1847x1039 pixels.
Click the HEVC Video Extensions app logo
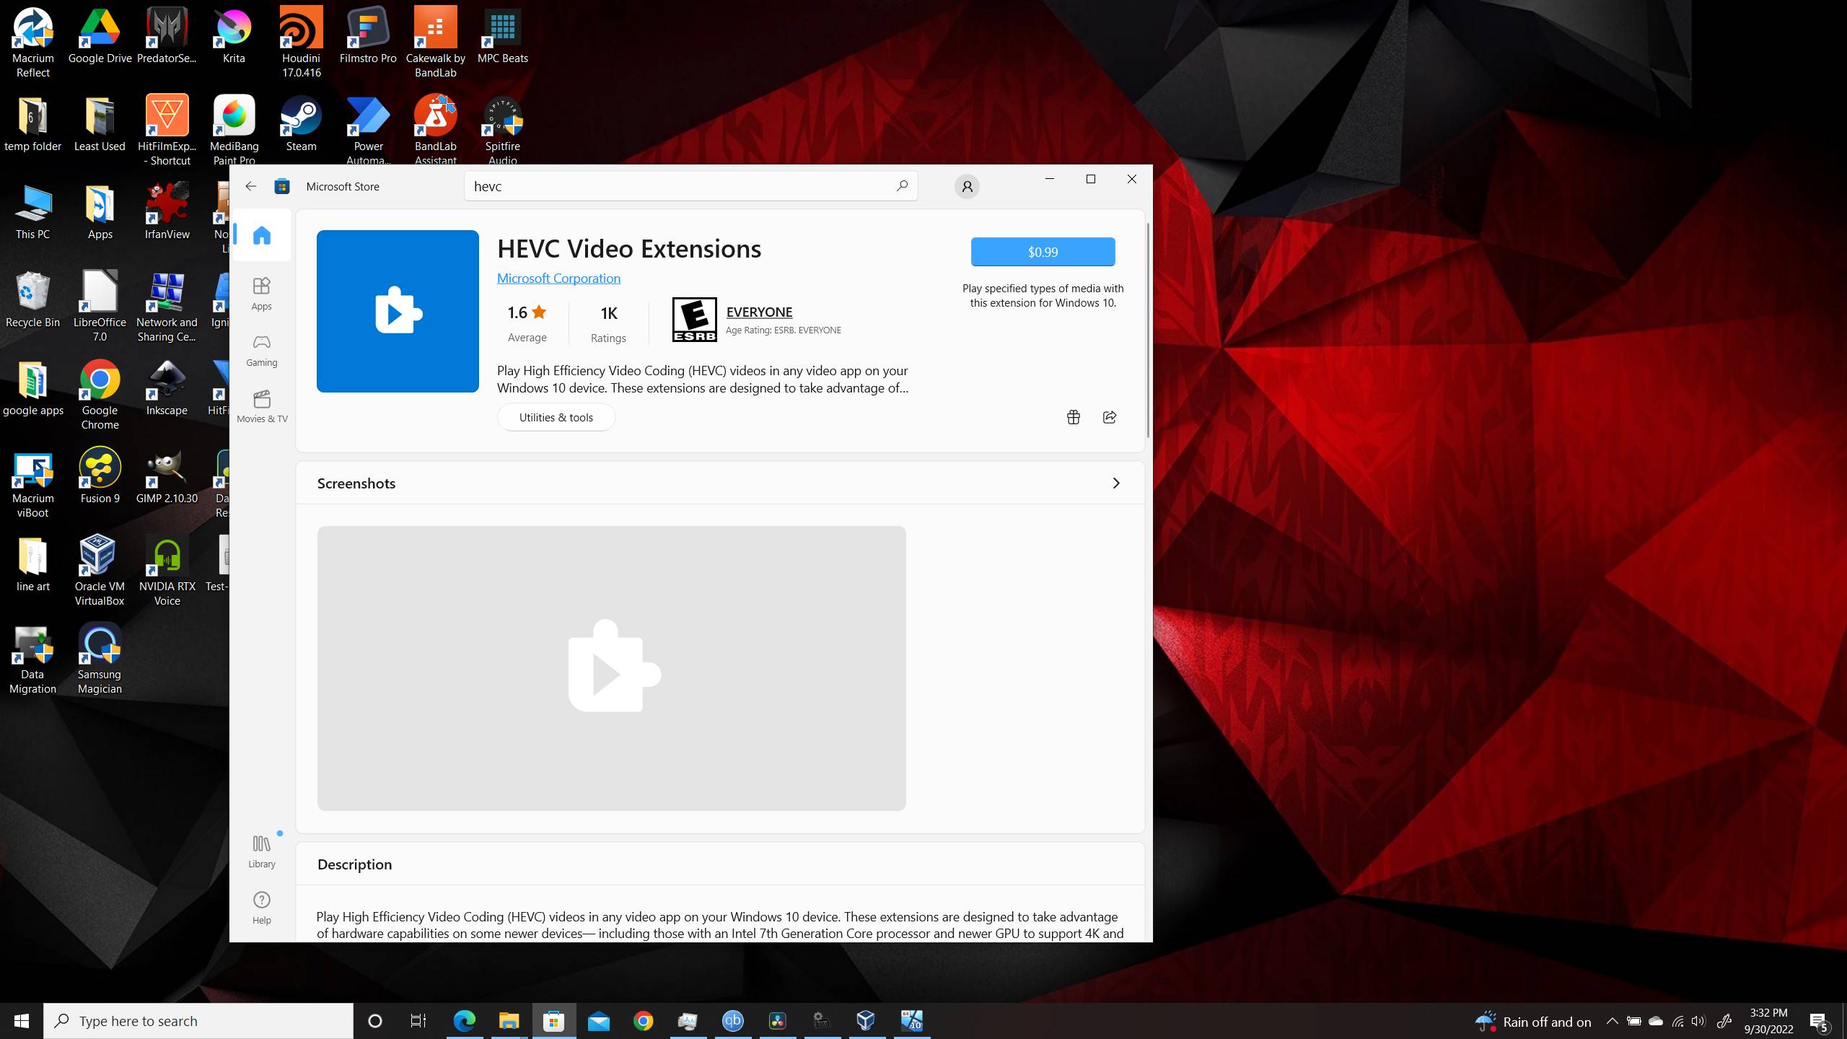pyautogui.click(x=398, y=311)
